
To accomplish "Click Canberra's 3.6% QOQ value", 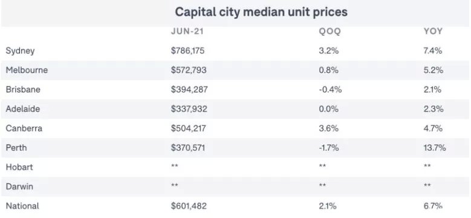I will pos(329,128).
